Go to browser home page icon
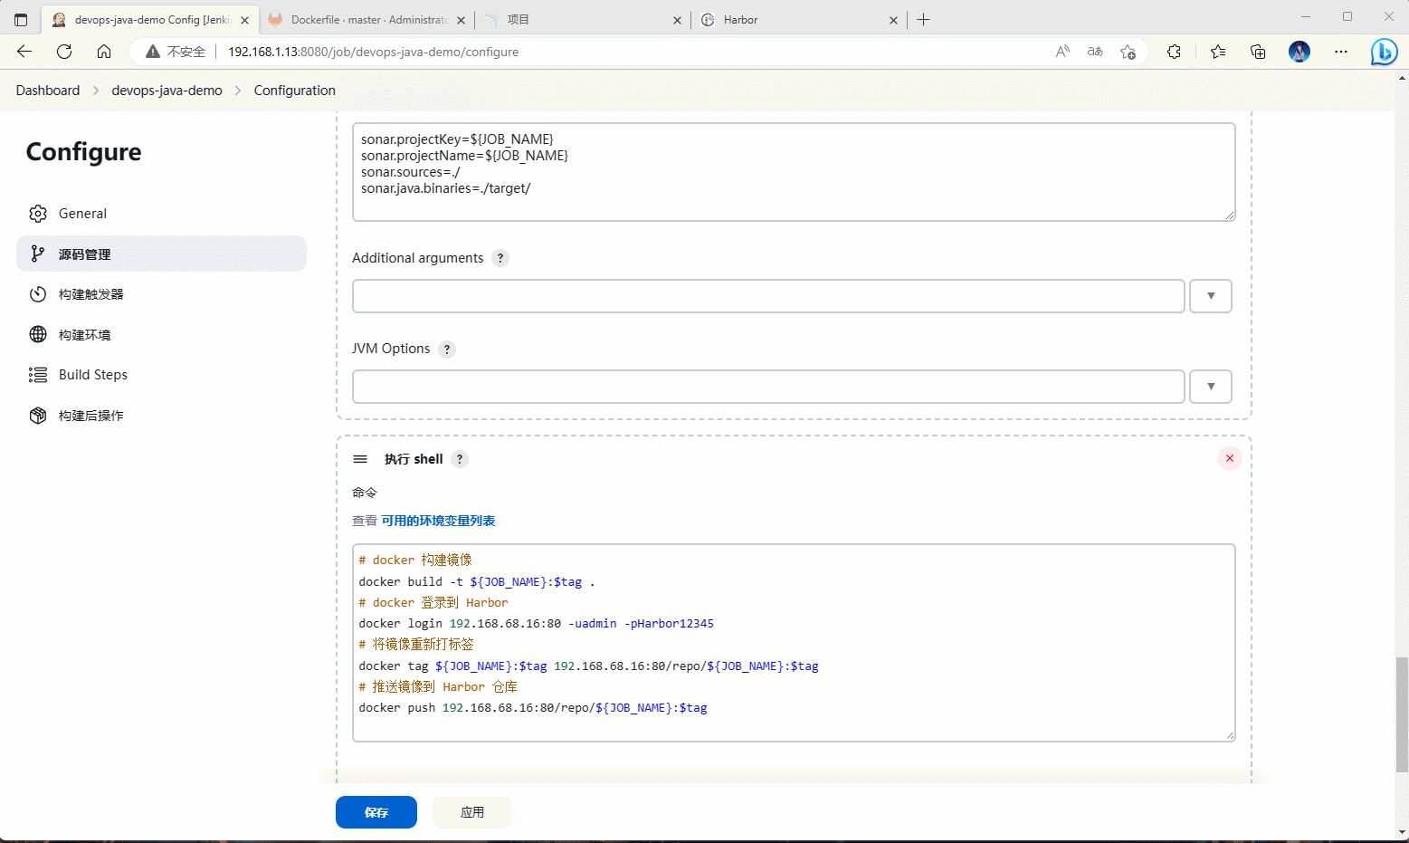This screenshot has height=843, width=1409. coord(104,52)
